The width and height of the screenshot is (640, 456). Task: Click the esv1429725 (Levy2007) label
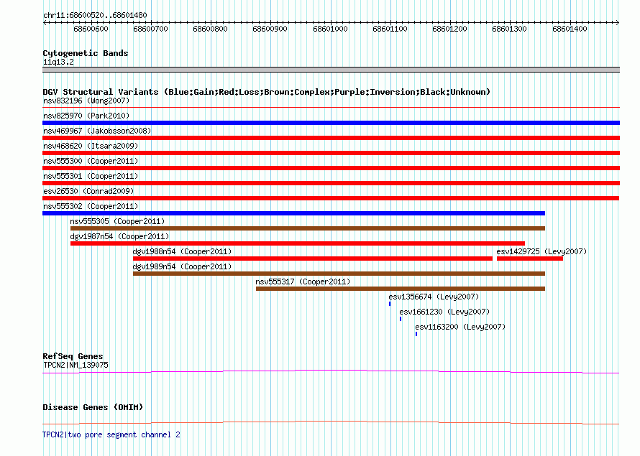pyautogui.click(x=541, y=251)
